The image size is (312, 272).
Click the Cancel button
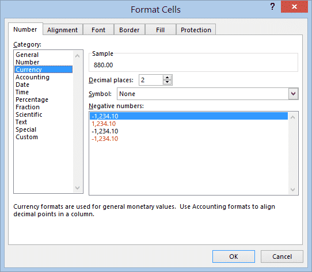point(281,256)
